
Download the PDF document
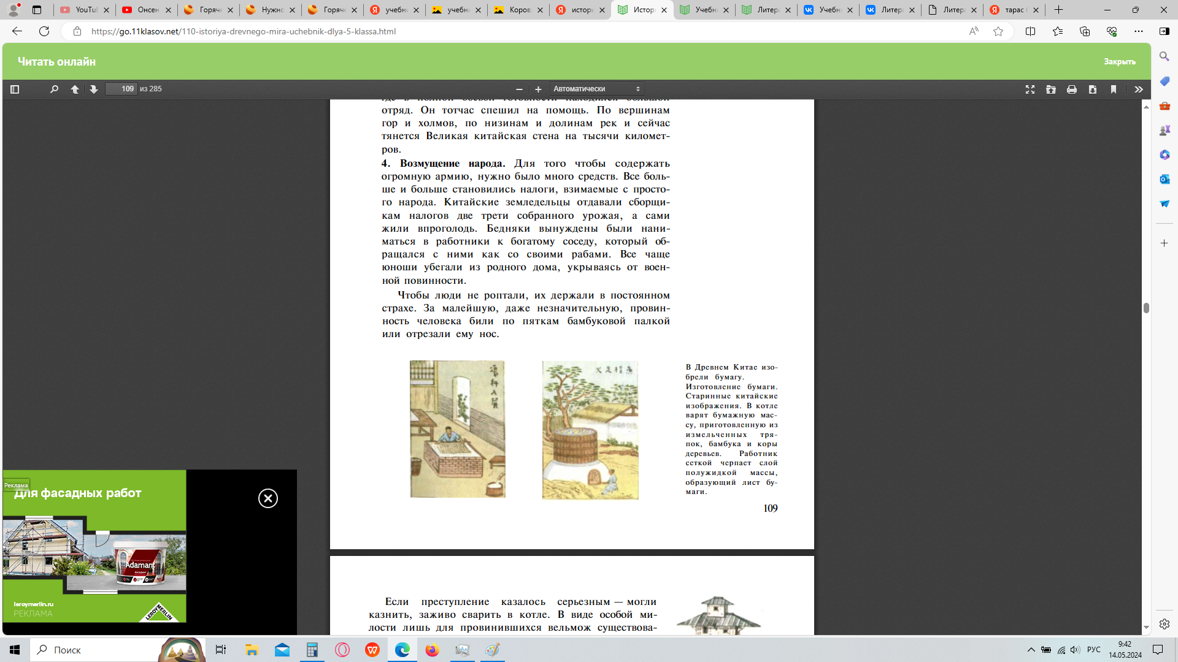[x=1093, y=89]
